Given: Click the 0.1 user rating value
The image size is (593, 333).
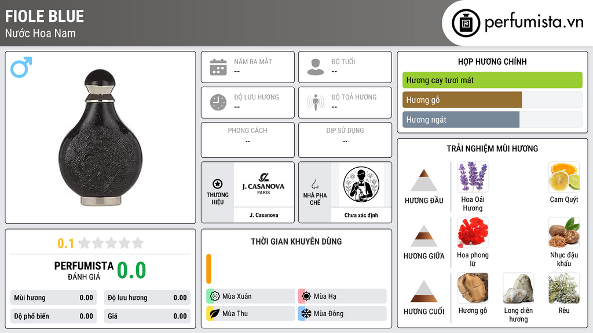Looking at the screenshot, I should coord(66,243).
